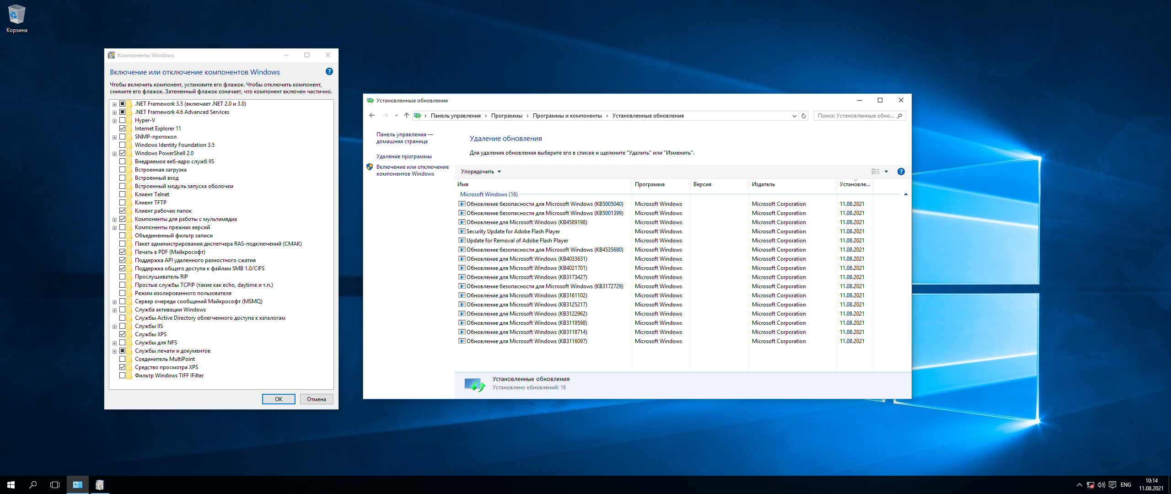Expand .NET Framework 3.5 tree node
The image size is (1171, 494).
pyautogui.click(x=114, y=104)
